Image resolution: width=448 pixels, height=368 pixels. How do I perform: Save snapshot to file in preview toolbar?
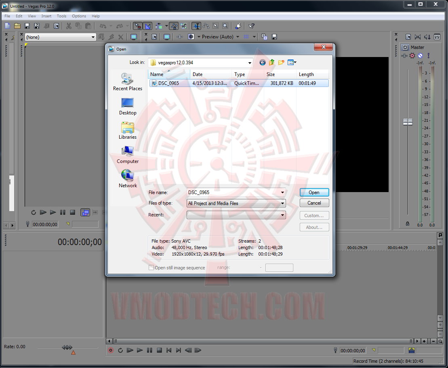tap(274, 37)
